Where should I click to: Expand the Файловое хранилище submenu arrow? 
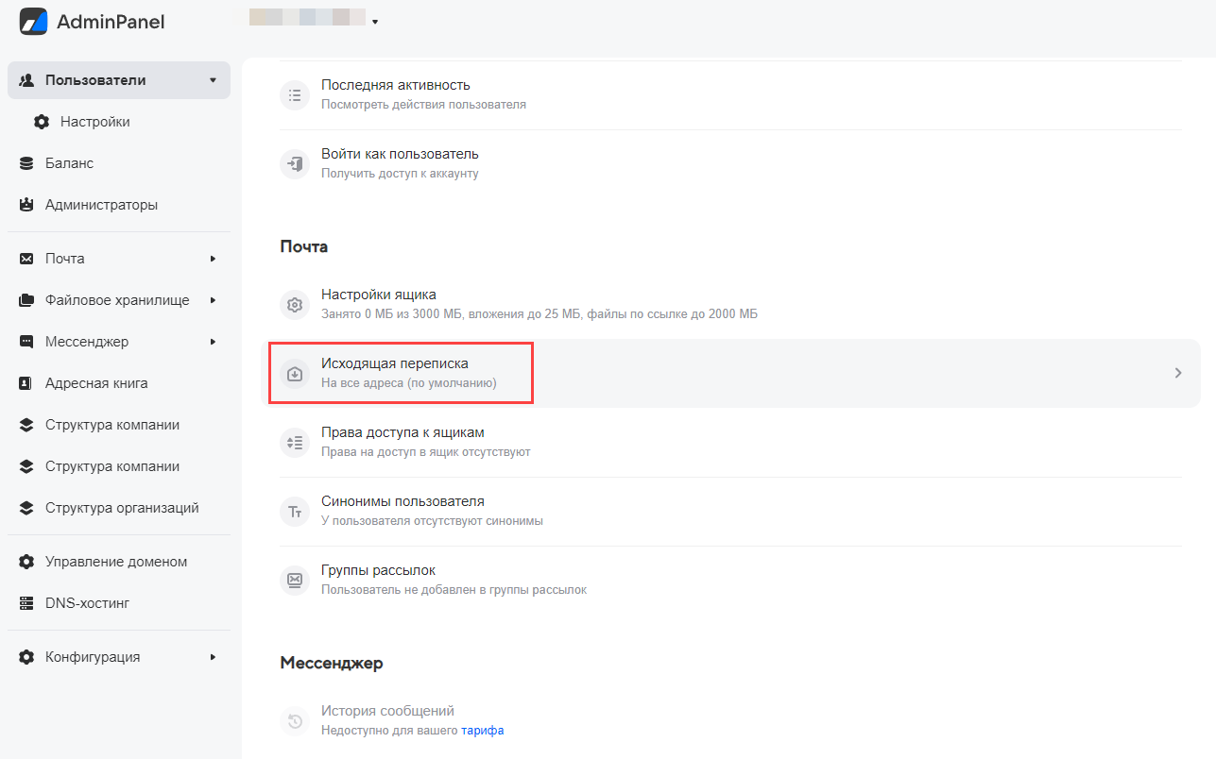tap(213, 300)
